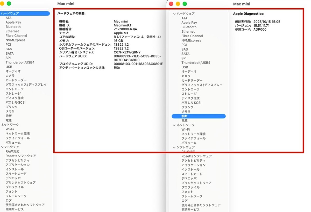Select メモリ in Apple Diagnostics window sidebar
311x212 pixels.
point(186,112)
